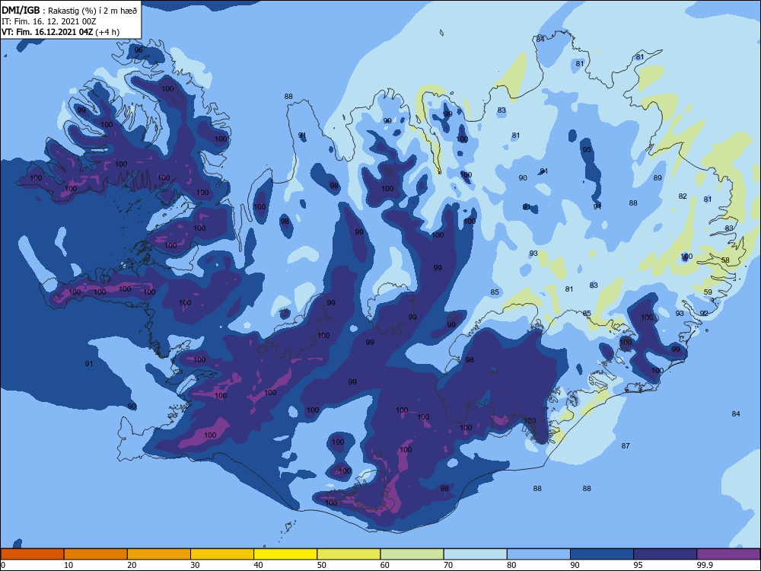Click the dark orange 0–10 legend swatch
This screenshot has height=571, width=761.
click(32, 554)
